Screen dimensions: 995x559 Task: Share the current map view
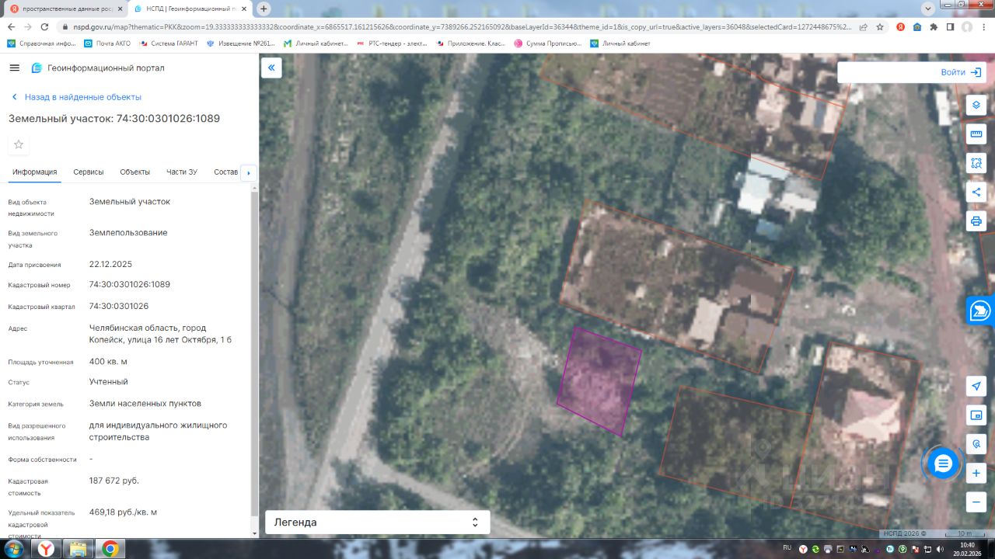coord(976,192)
